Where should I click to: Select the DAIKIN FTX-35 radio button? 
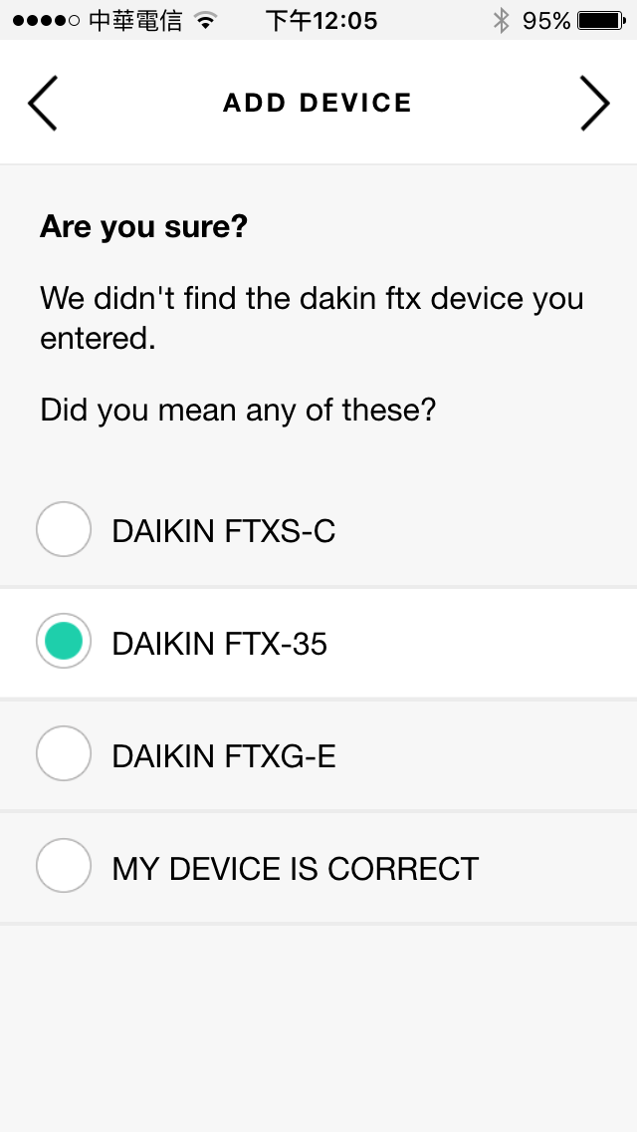[x=64, y=641]
